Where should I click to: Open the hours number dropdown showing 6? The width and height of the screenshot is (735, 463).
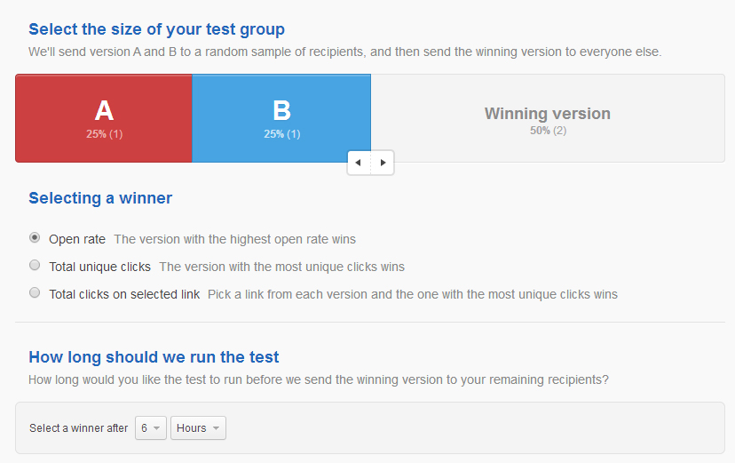click(151, 428)
